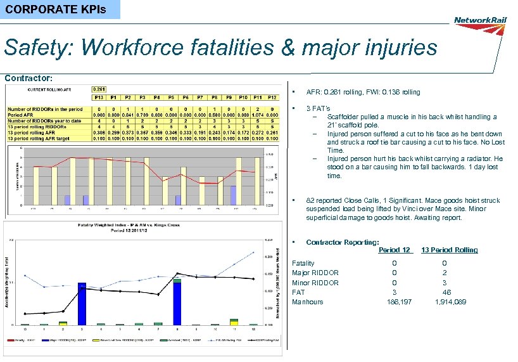Click 'Number of RIDDORs year to date' row label
Screen dimensions: 518x362
(x=44, y=121)
